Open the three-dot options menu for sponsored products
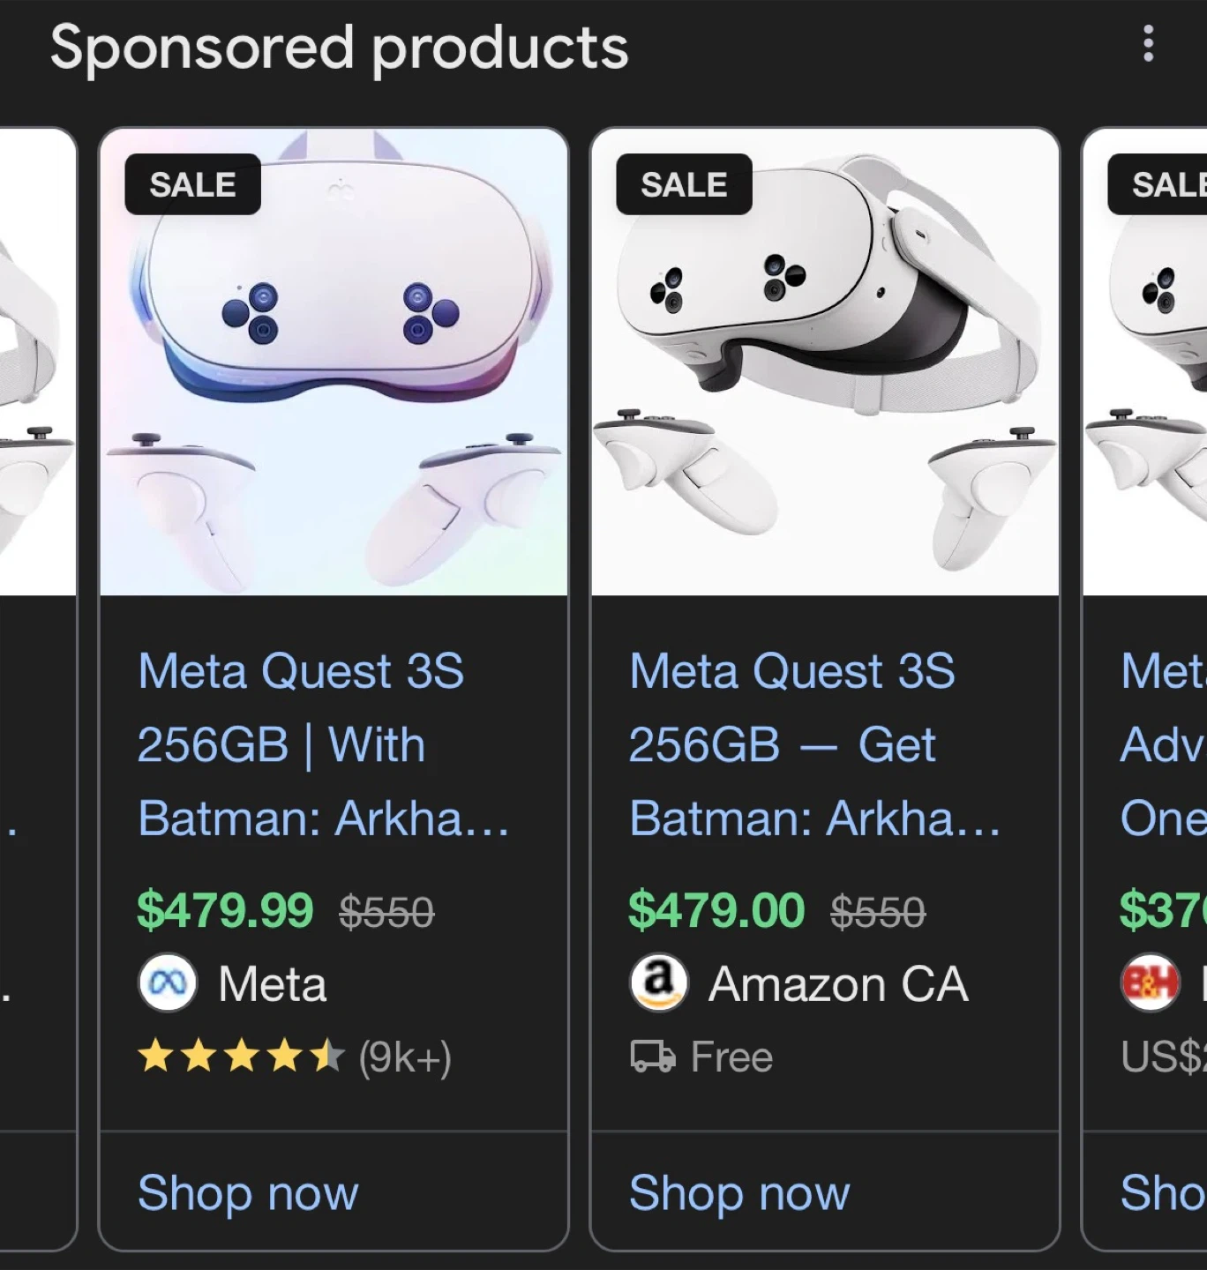 point(1148,44)
